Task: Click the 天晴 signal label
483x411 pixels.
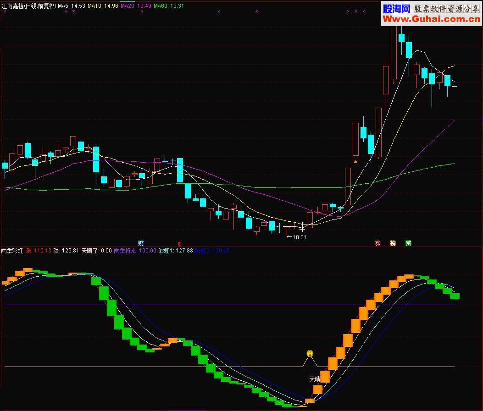Action: [x=315, y=379]
